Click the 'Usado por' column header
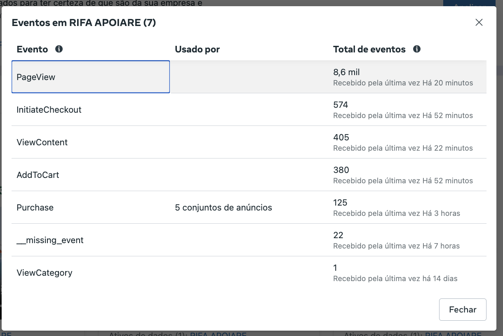 pos(197,49)
